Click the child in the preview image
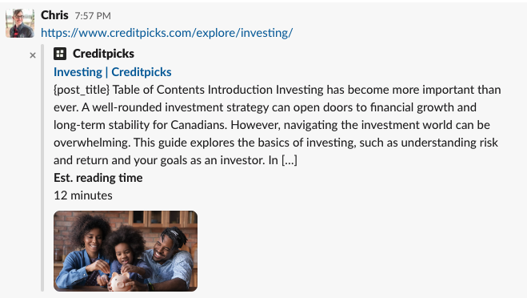Image resolution: width=527 pixels, height=298 pixels. [x=125, y=251]
